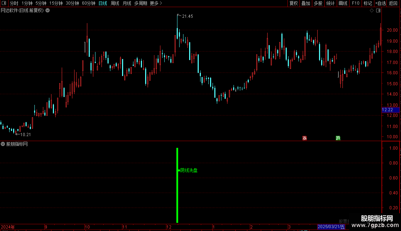Toggle the panel icon at top-left corner
This screenshot has height=231, width=401.
pos(4,3)
